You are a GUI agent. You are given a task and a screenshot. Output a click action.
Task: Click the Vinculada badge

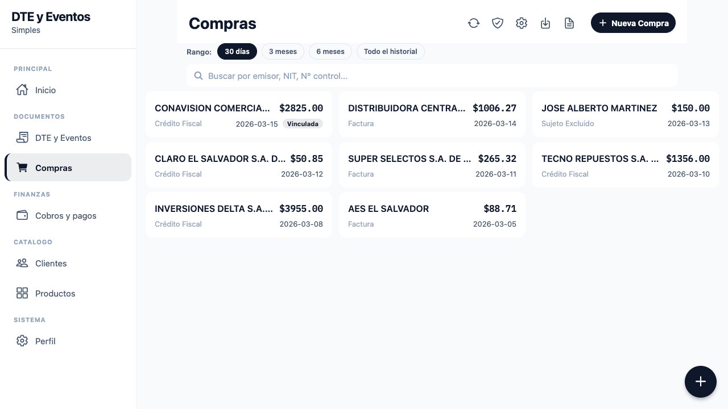[303, 123]
